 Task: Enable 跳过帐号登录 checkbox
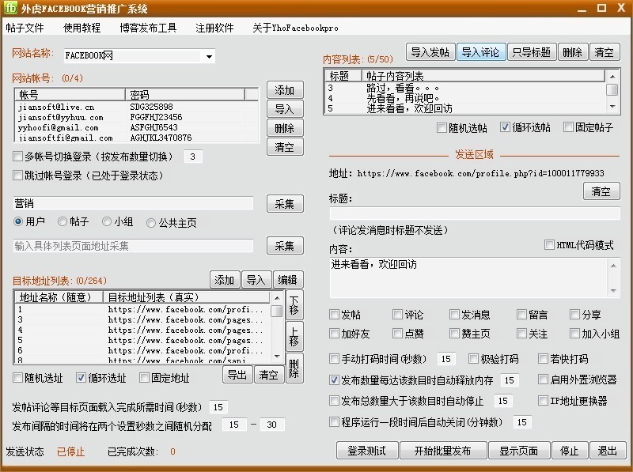pyautogui.click(x=17, y=175)
